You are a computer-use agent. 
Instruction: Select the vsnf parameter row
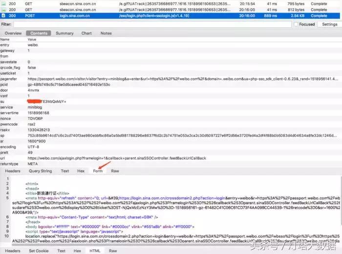point(170,96)
